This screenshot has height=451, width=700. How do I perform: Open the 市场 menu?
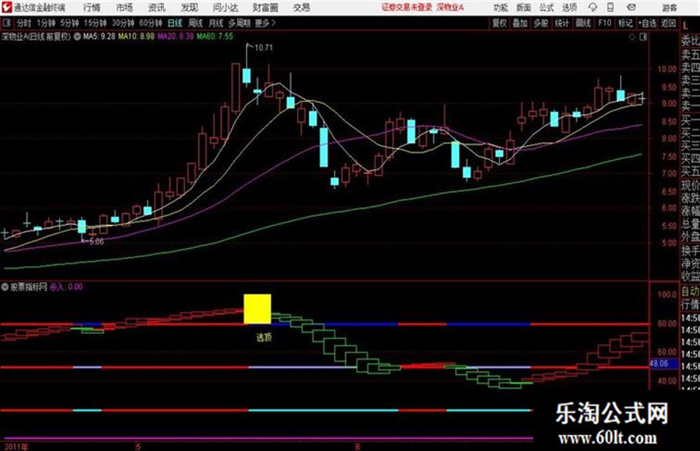(124, 7)
